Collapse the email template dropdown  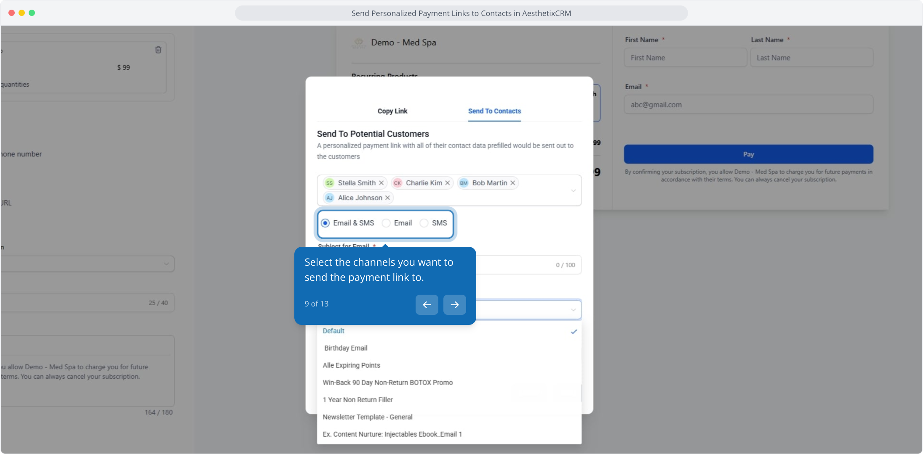[573, 310]
